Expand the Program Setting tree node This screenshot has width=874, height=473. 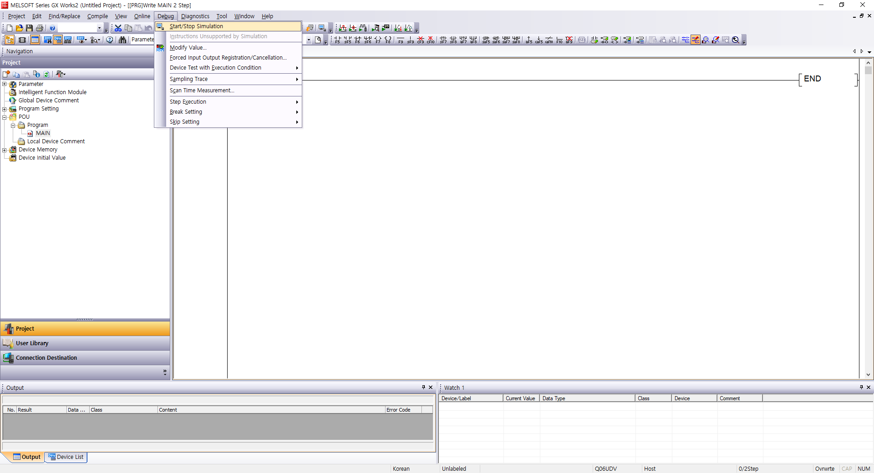click(5, 109)
